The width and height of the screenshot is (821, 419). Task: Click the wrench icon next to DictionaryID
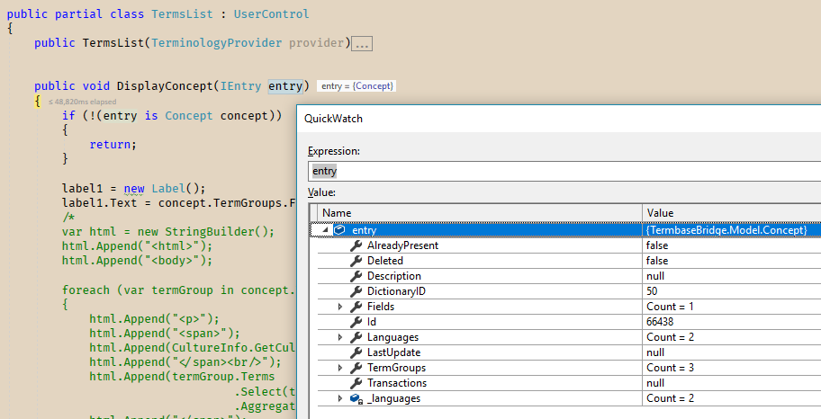[356, 291]
